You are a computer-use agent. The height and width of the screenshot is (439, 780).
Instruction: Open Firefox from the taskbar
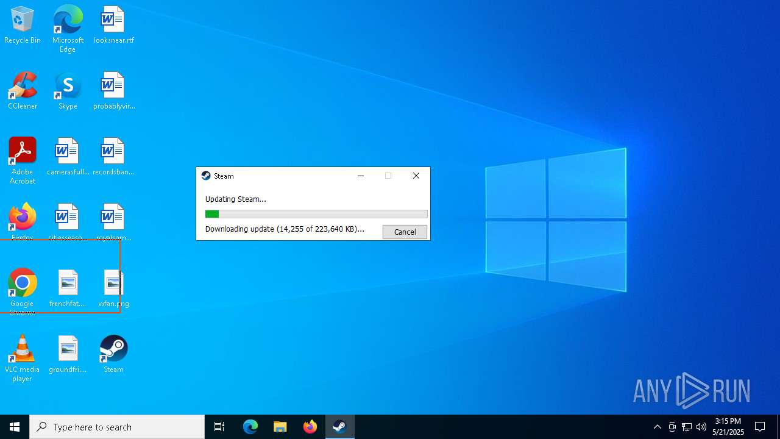[310, 427]
